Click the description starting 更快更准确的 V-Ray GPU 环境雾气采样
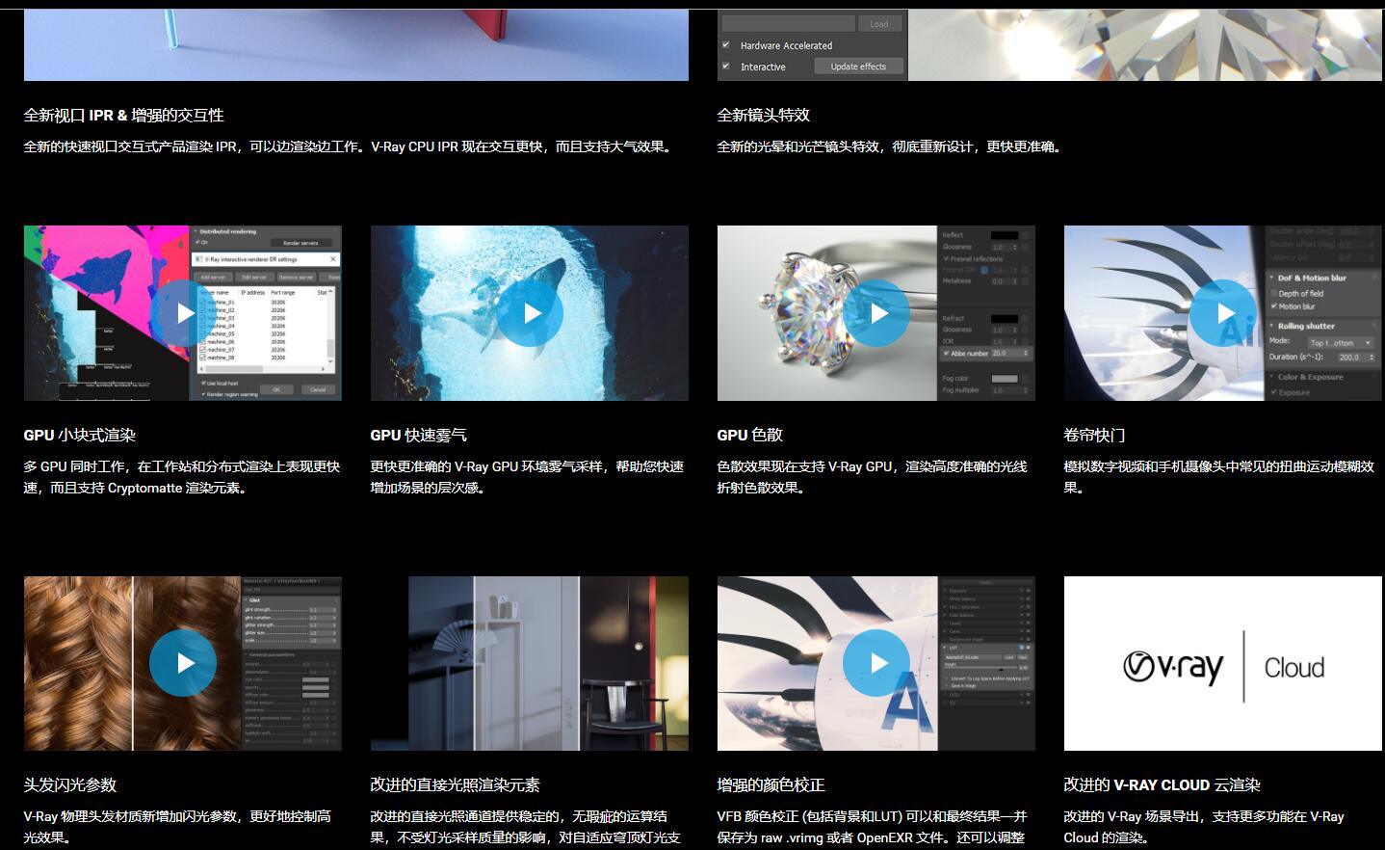The height and width of the screenshot is (850, 1385). click(528, 477)
